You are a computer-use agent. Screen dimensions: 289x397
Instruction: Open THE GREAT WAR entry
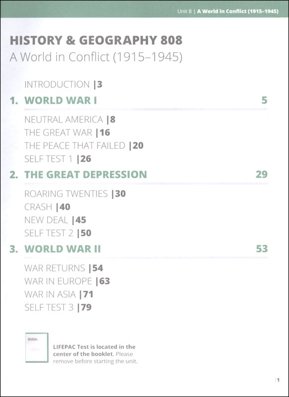pyautogui.click(x=67, y=132)
